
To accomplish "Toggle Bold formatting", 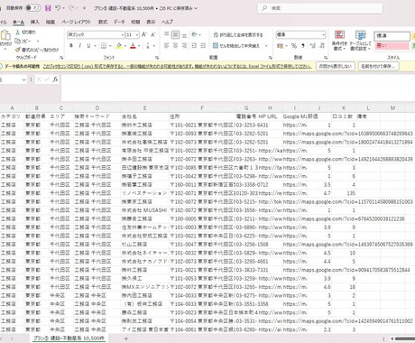I will (71, 46).
